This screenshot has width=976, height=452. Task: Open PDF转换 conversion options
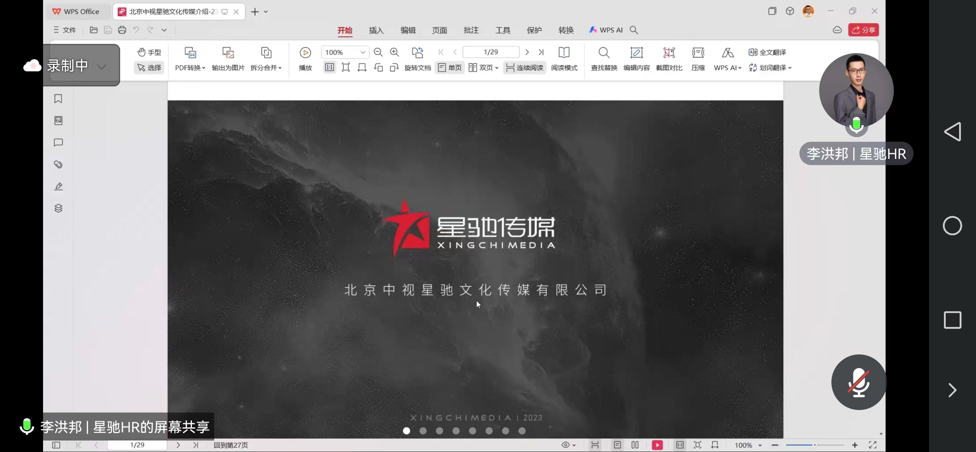190,59
